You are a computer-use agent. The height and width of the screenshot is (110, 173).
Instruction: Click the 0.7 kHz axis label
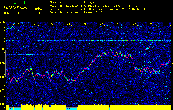pos(2,91)
